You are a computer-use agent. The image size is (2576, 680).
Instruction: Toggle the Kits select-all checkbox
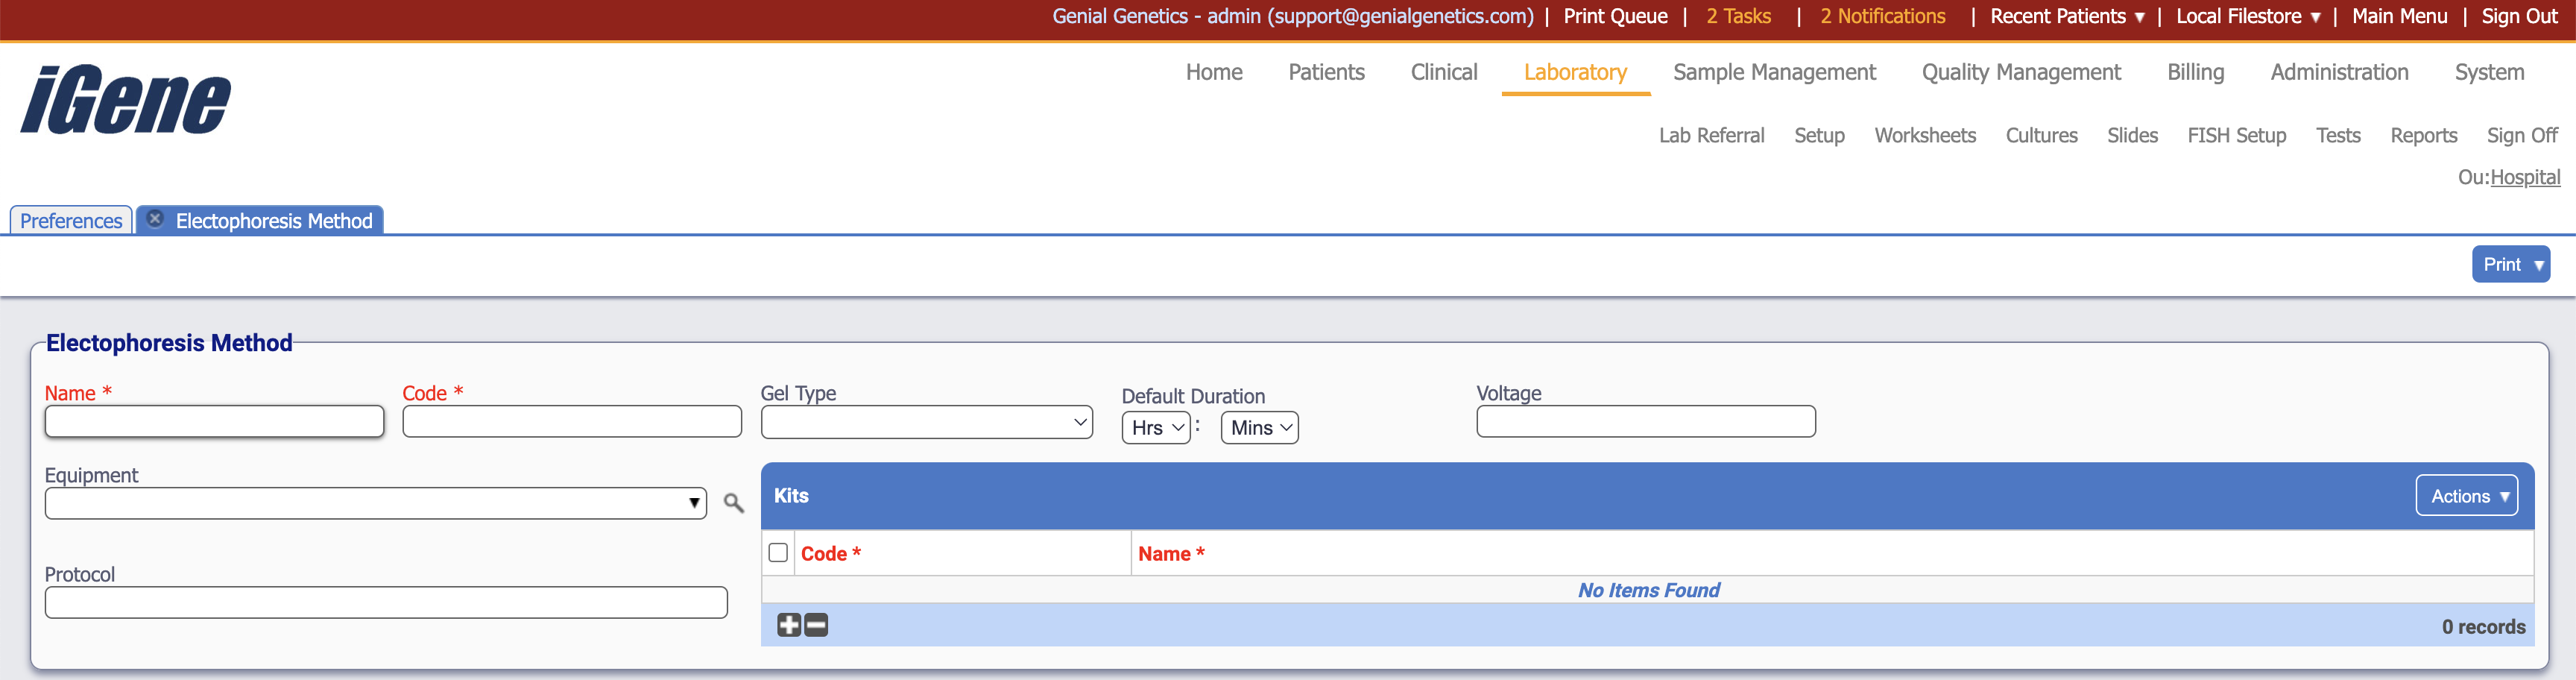coord(778,553)
